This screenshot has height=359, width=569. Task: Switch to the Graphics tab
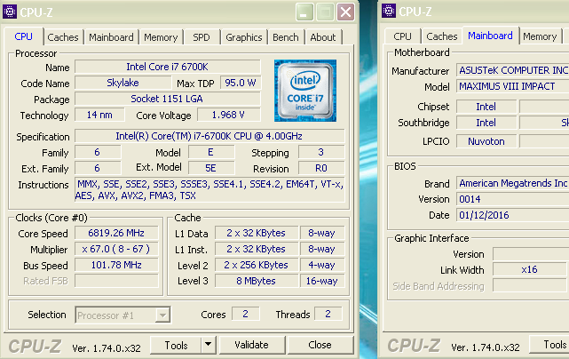(x=243, y=37)
